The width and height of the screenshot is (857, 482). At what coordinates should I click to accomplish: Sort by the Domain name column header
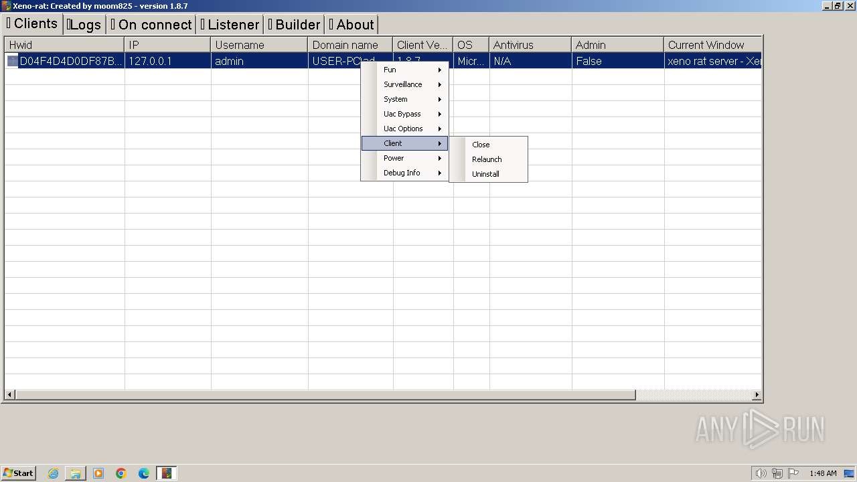(x=350, y=45)
